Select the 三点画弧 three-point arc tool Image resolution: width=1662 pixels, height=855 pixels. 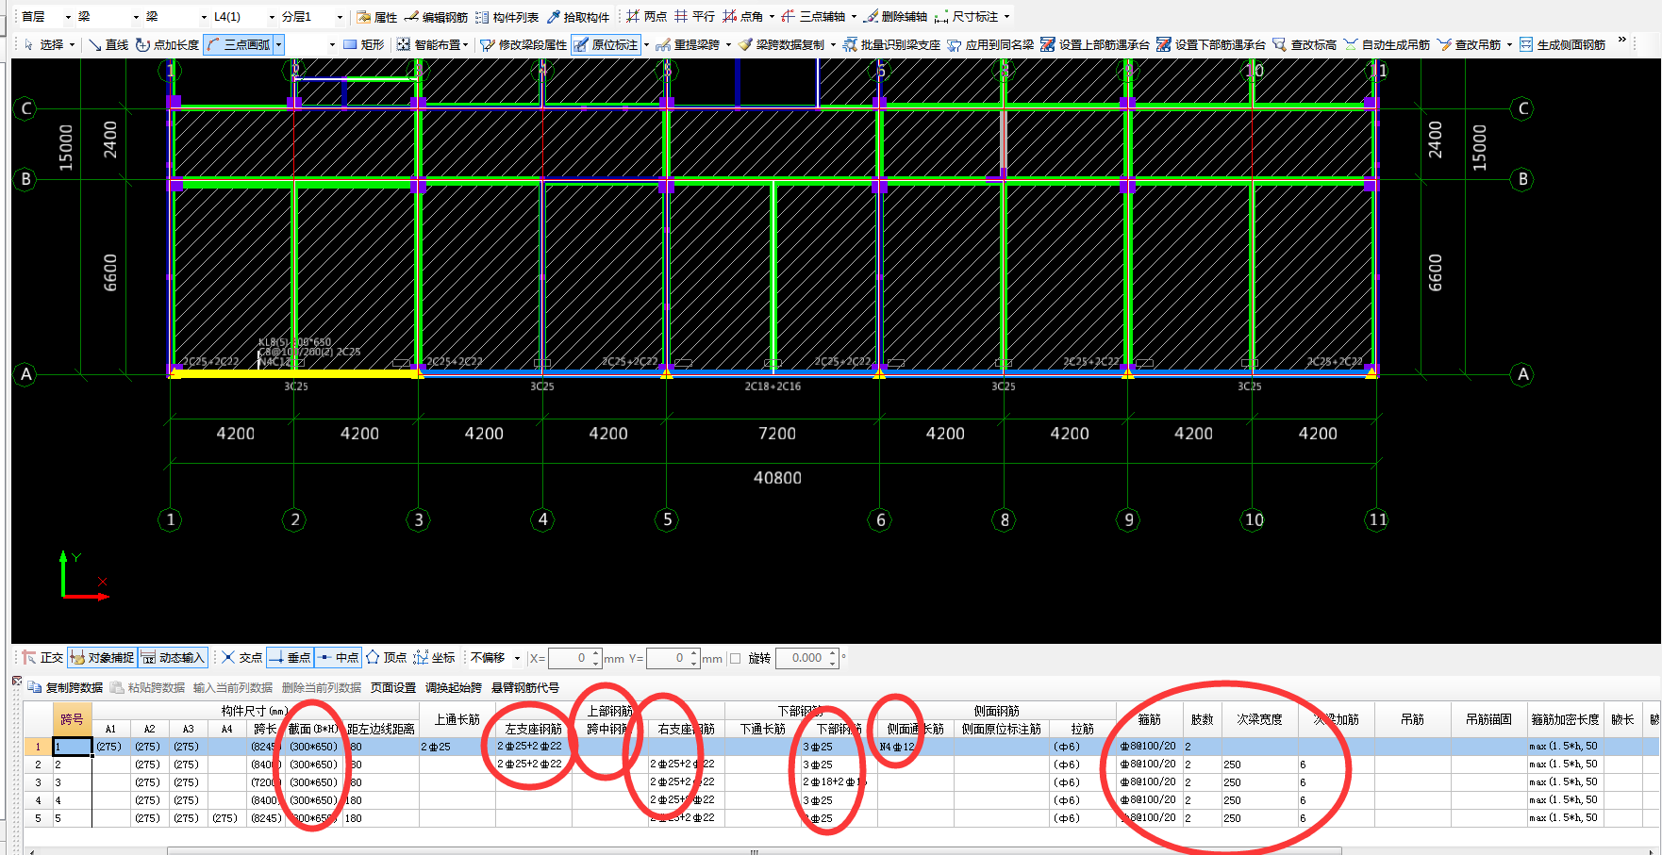click(x=238, y=44)
